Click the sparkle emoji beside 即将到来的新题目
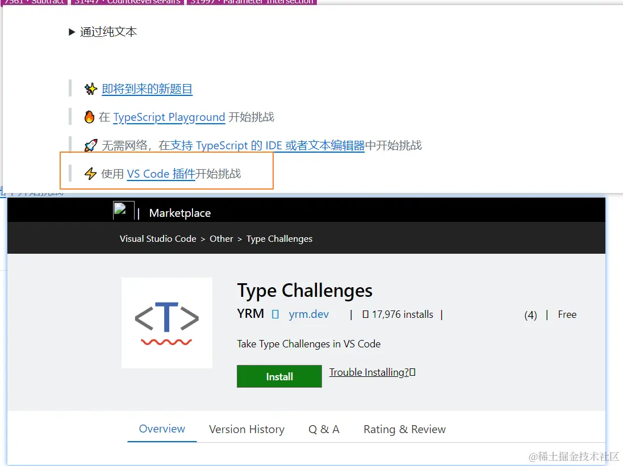623x466 pixels. (x=91, y=89)
